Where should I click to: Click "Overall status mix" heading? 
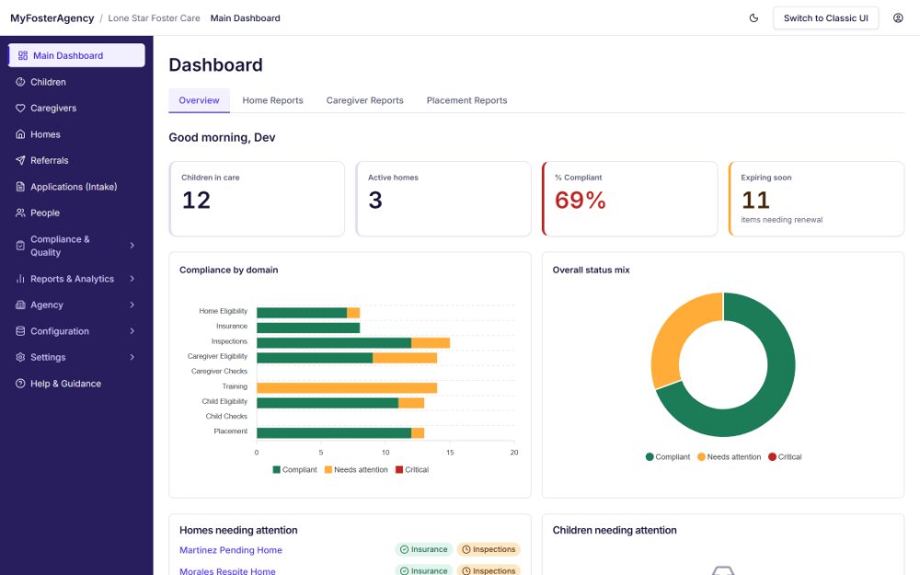[x=591, y=270]
